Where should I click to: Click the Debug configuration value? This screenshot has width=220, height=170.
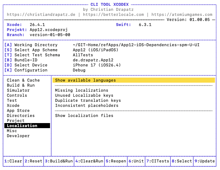[79, 70]
